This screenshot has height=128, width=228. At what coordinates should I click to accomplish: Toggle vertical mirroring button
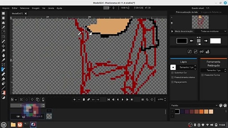click(x=196, y=52)
